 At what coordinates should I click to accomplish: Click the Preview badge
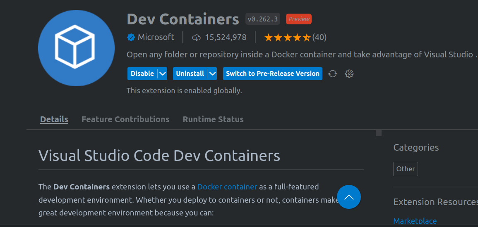click(299, 19)
